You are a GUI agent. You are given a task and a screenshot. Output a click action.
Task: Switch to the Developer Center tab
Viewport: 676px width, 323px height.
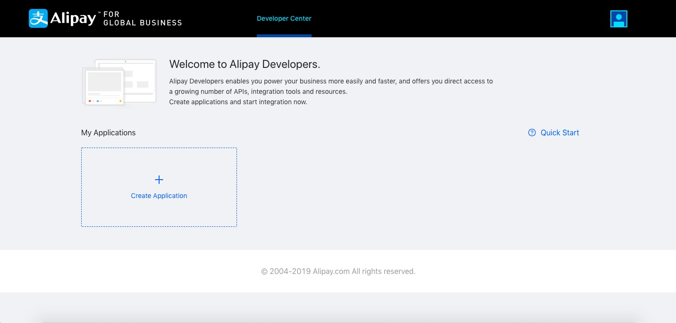[x=284, y=18]
